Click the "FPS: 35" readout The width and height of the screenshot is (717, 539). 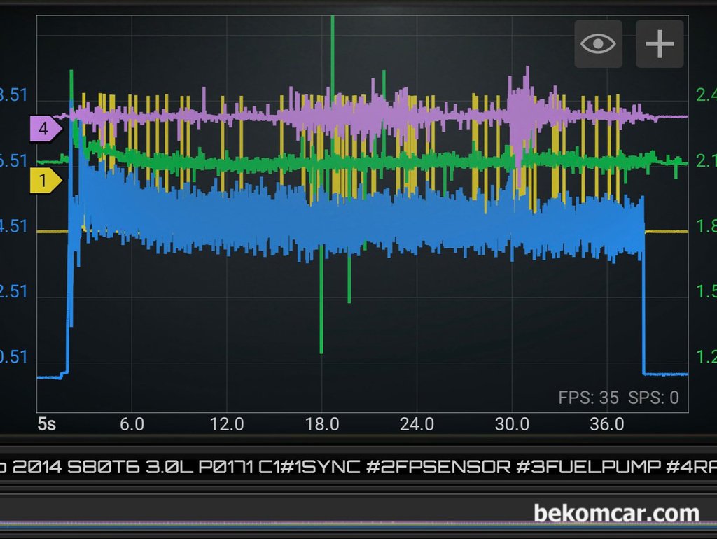click(588, 398)
